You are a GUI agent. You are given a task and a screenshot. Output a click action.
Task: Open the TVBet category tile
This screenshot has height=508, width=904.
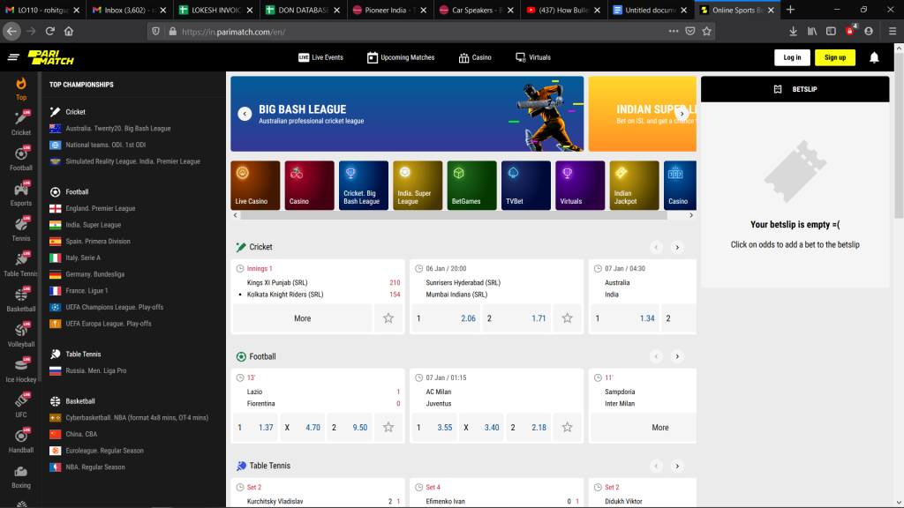526,185
